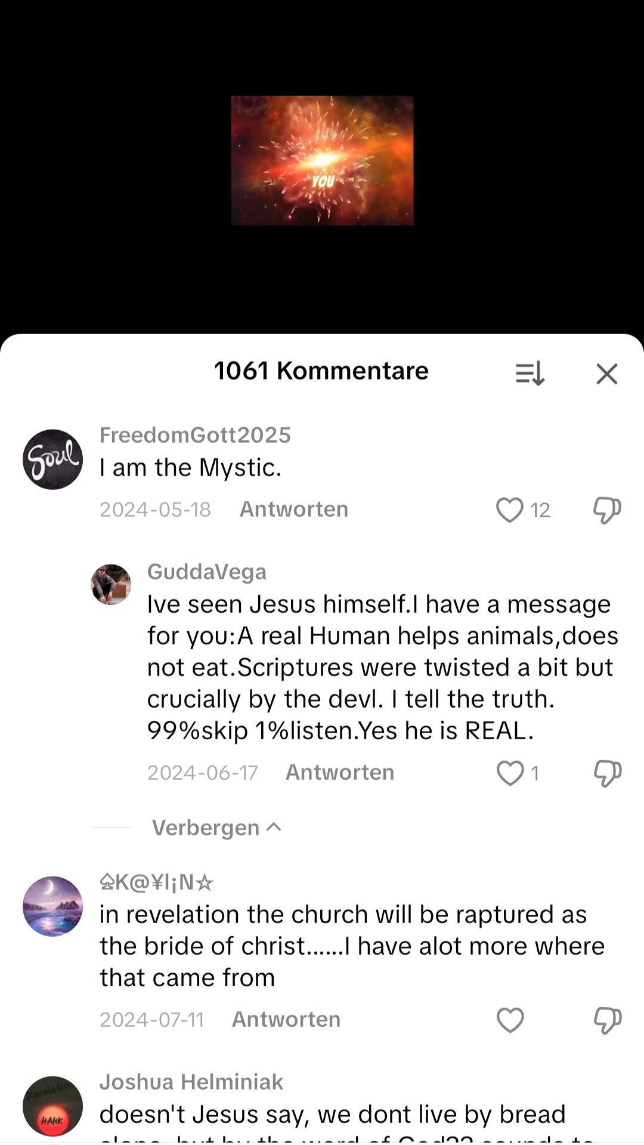Open Joshua Helminiak username link
Image resolution: width=644 pixels, height=1145 pixels.
[x=191, y=1082]
